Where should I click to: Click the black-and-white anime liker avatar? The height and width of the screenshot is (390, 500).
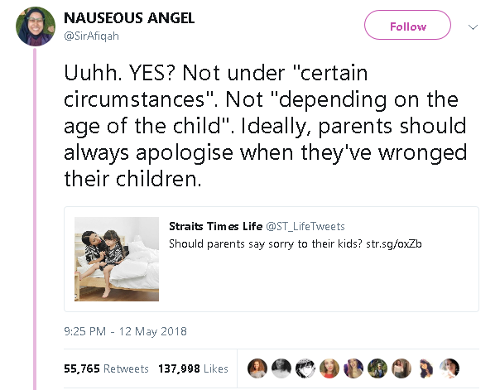tap(305, 368)
